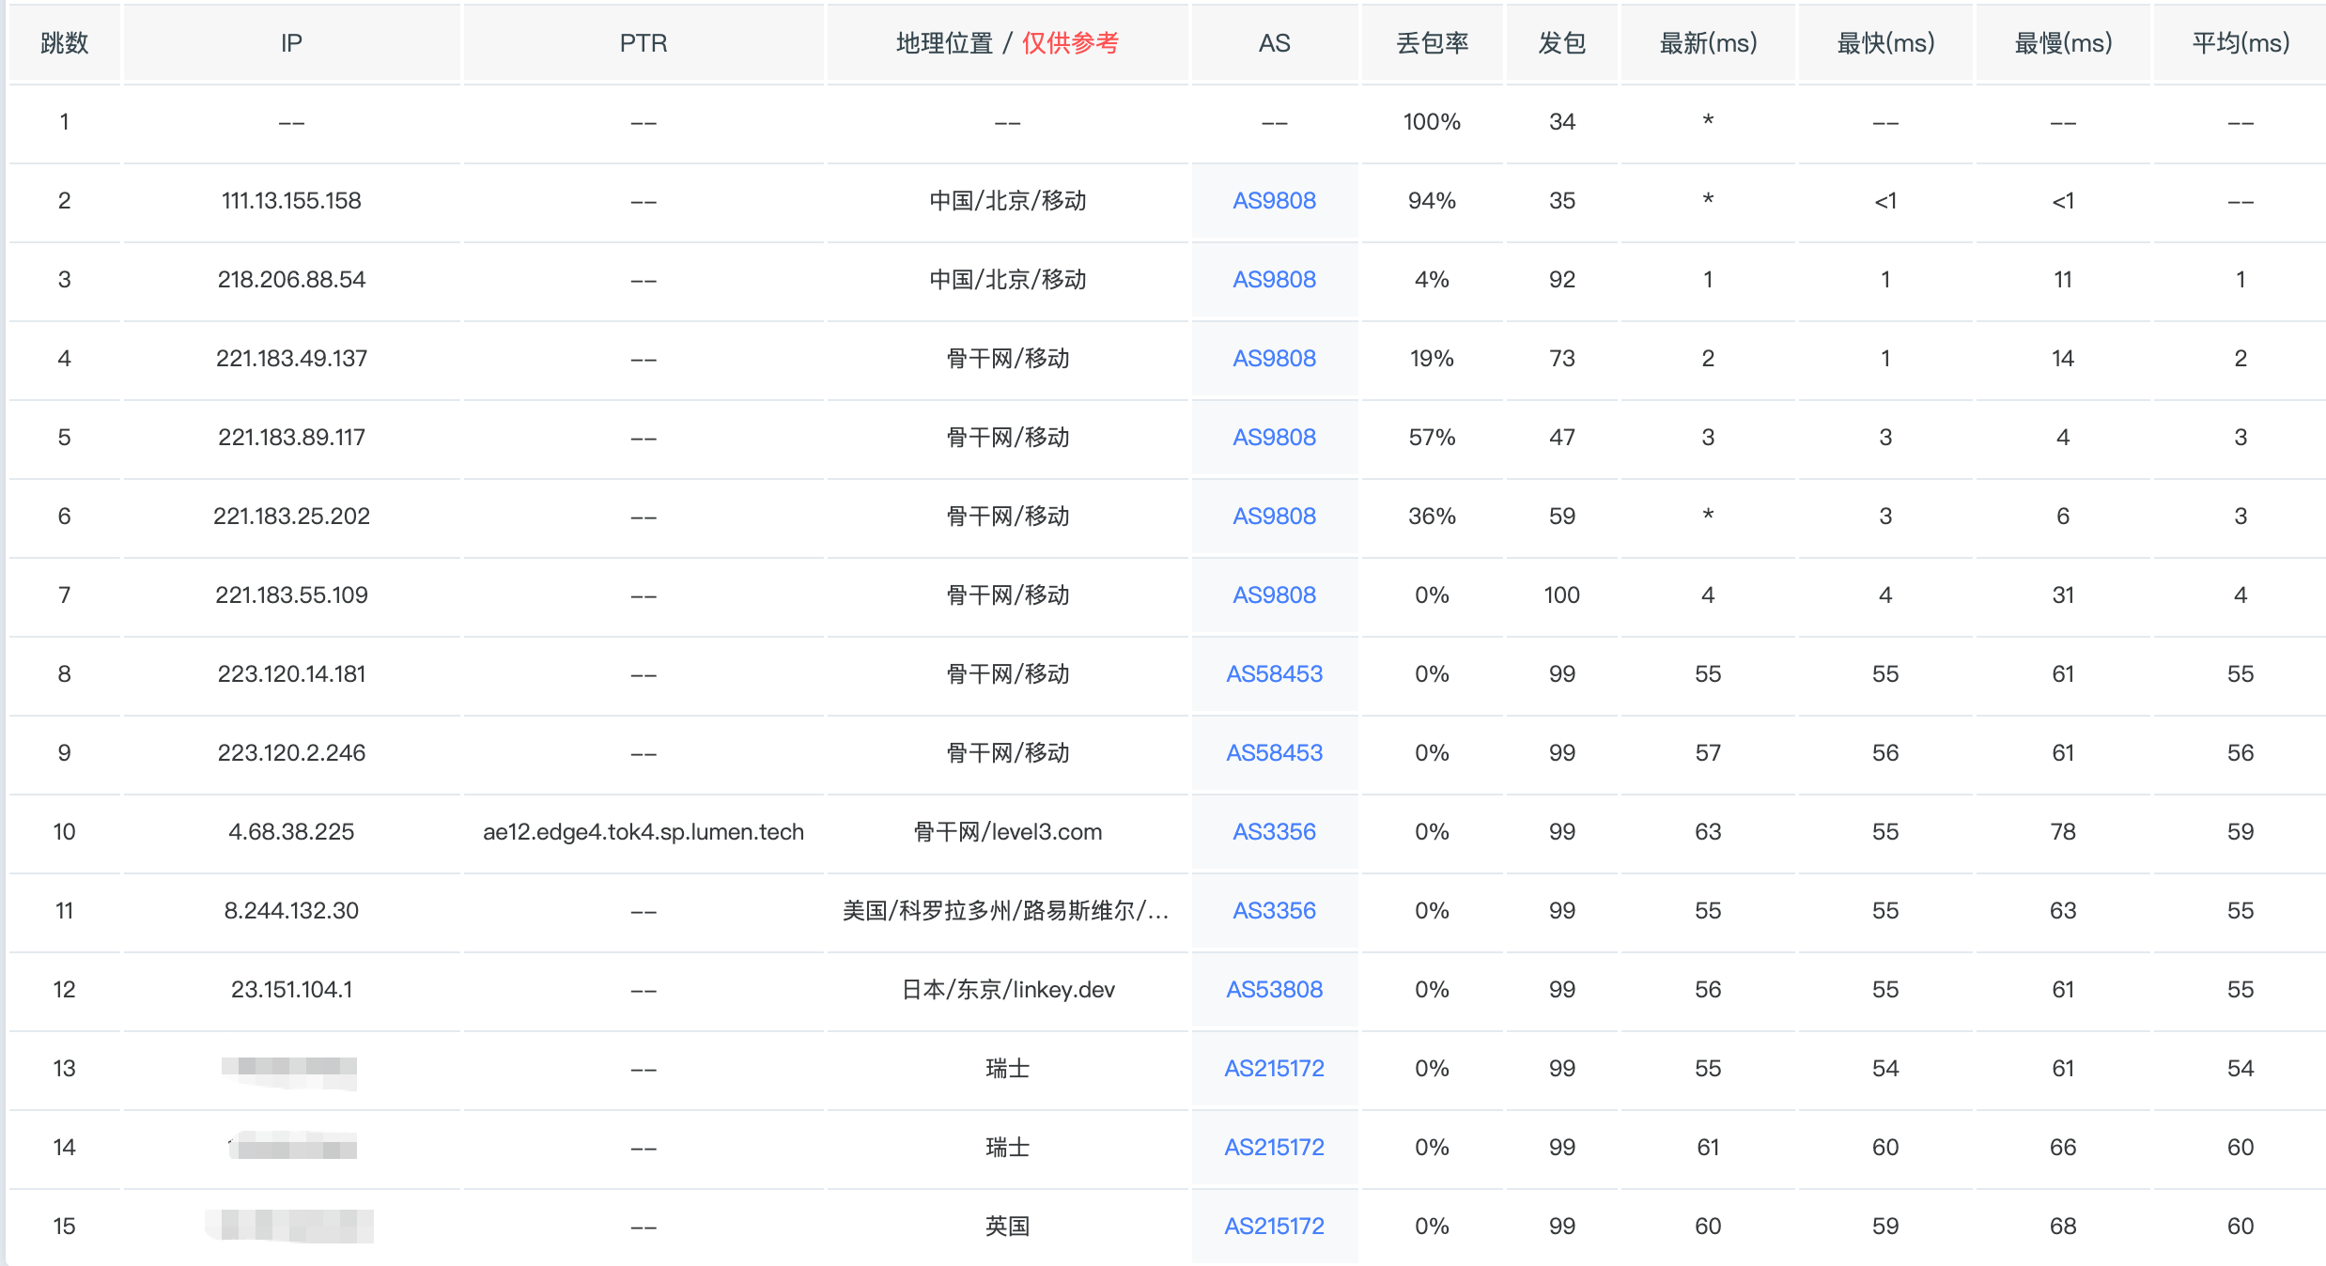Click the IP cell 221.183.55.109
Image resolution: width=2326 pixels, height=1266 pixels.
click(x=291, y=595)
